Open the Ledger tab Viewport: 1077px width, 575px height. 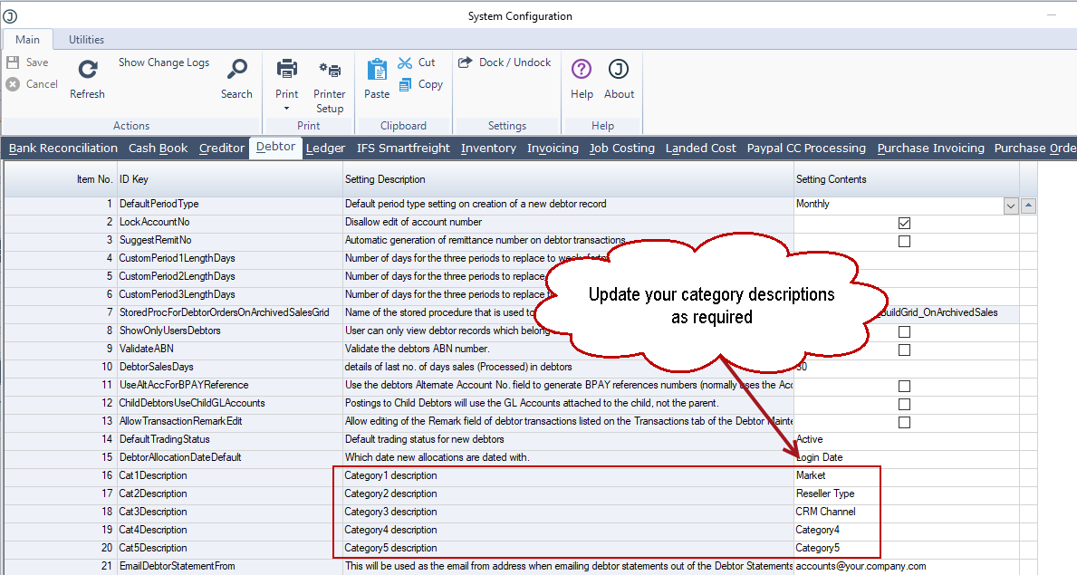[x=325, y=149]
